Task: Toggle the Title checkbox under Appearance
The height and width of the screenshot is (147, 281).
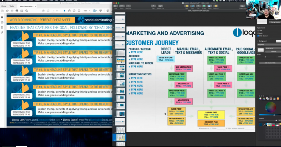Action: pyautogui.click(x=258, y=31)
